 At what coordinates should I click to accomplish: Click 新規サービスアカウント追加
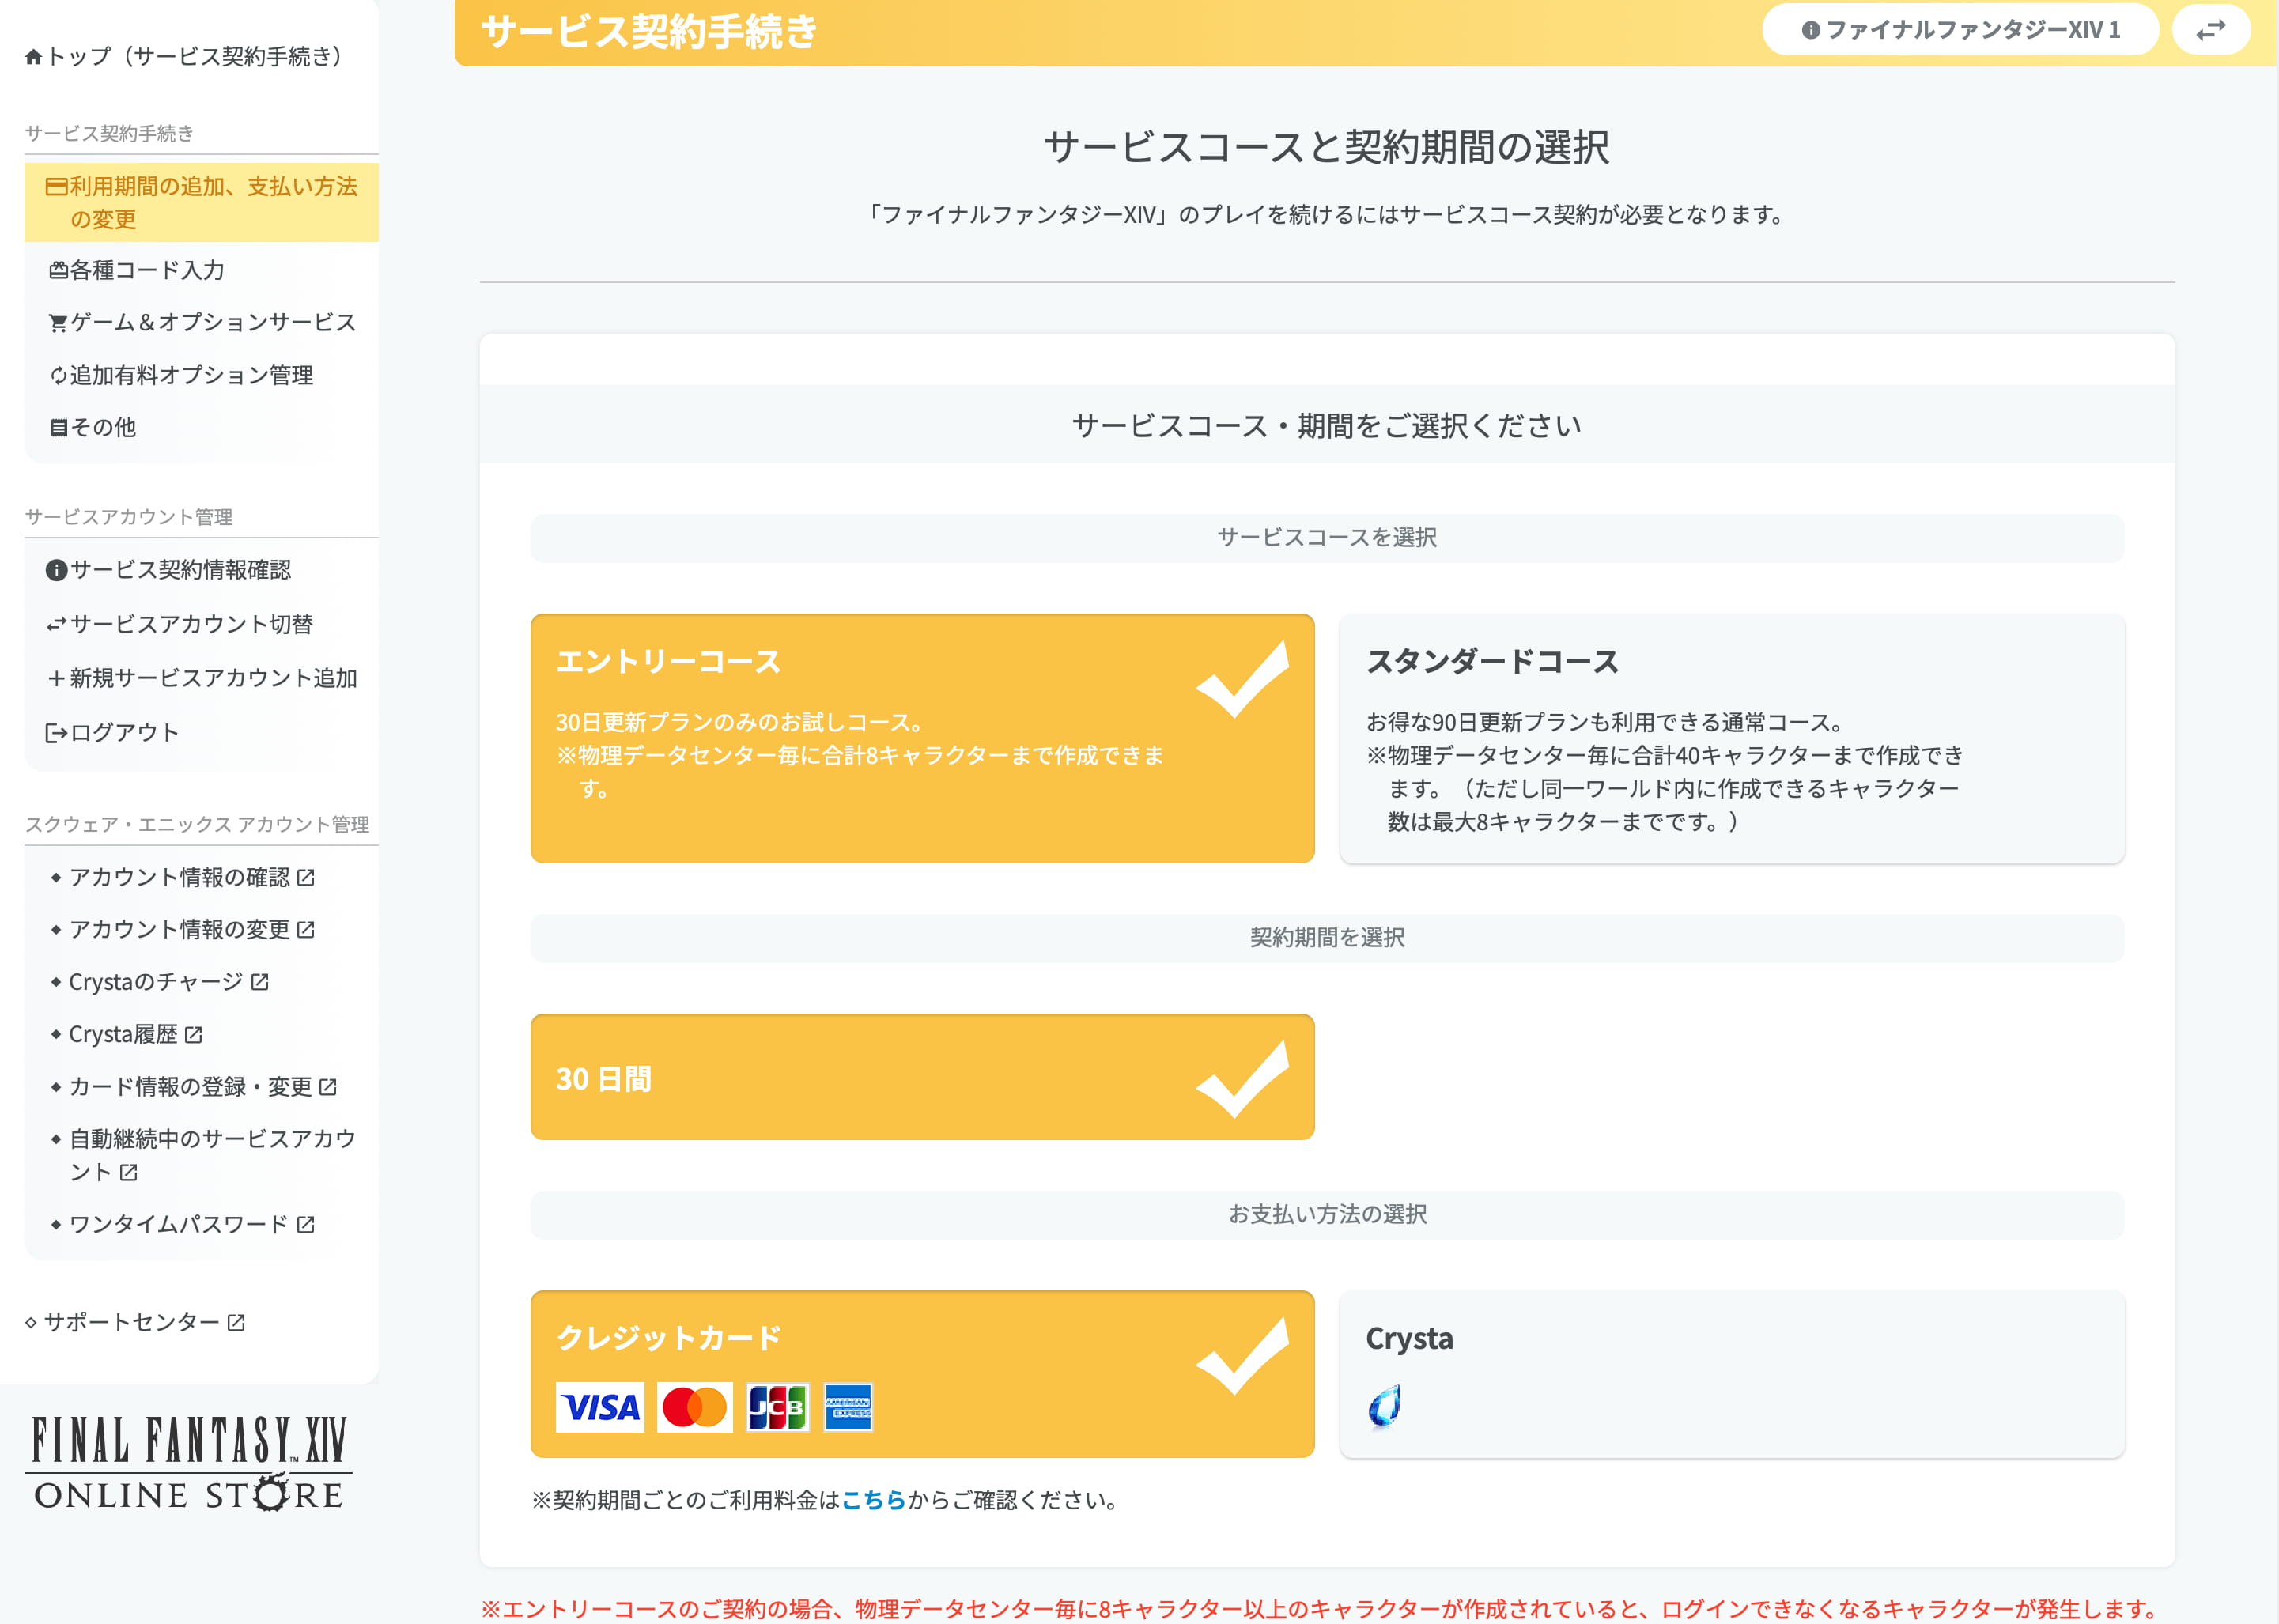click(x=202, y=678)
